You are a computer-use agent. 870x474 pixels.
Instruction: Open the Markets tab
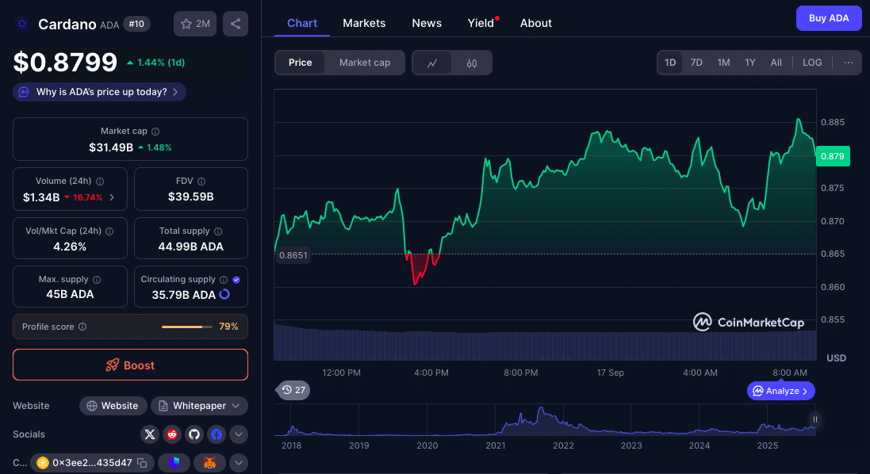point(364,23)
